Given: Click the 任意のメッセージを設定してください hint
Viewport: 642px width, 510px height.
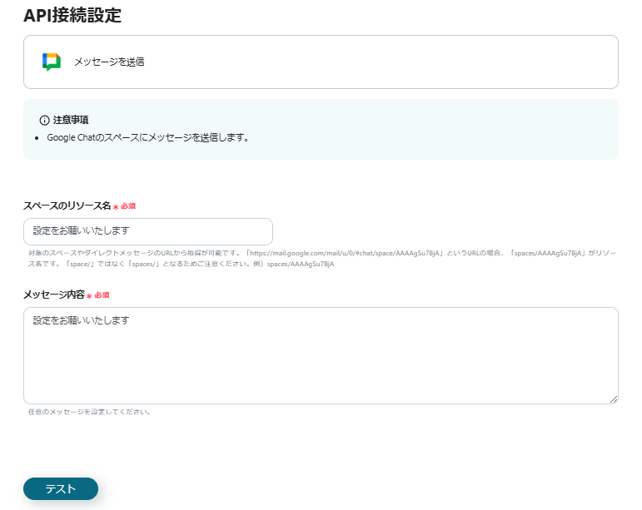Looking at the screenshot, I should tap(89, 412).
